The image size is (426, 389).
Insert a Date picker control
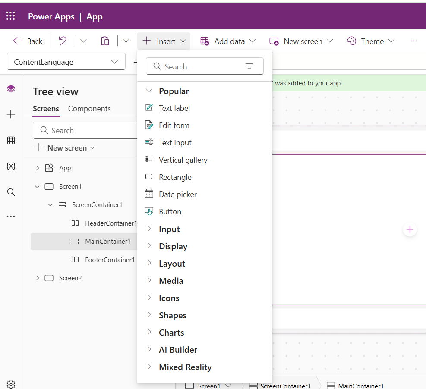pos(178,194)
